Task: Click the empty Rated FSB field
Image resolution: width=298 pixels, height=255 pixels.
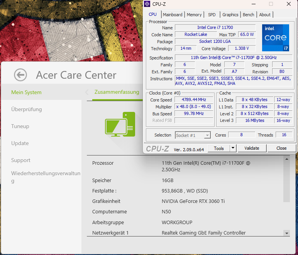Action: [194, 120]
